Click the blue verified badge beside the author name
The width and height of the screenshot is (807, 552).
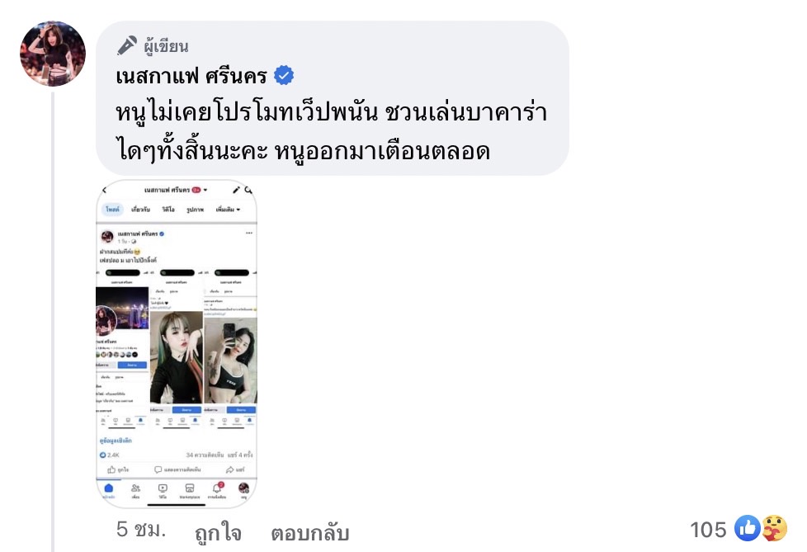[284, 75]
